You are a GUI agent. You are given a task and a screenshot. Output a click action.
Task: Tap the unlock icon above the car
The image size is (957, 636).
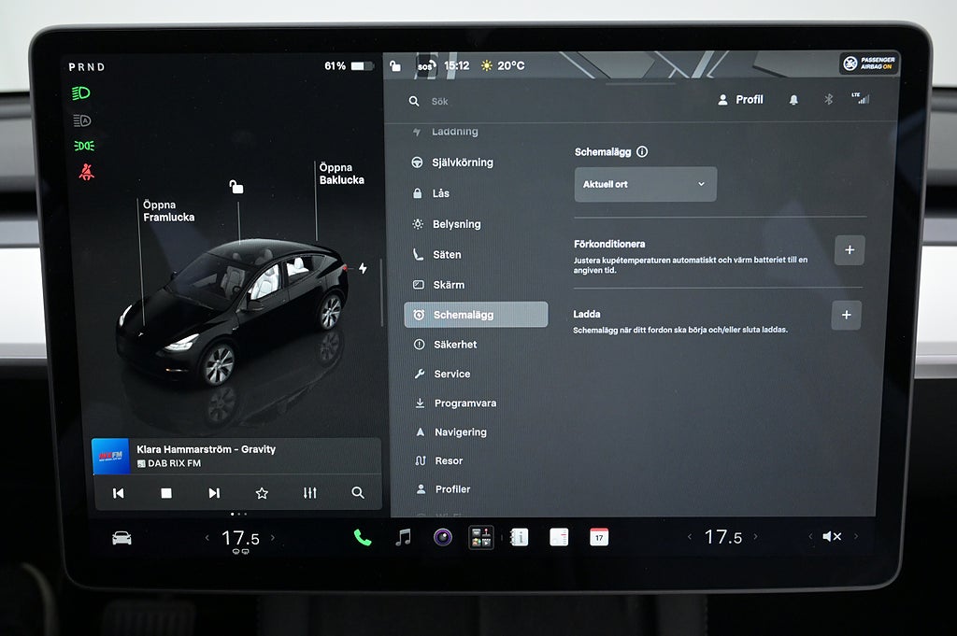tap(236, 187)
